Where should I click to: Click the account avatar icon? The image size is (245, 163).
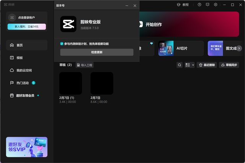tap(12, 18)
